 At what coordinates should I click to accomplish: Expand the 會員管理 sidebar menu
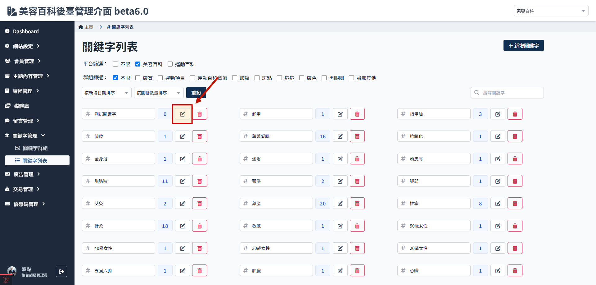tap(23, 61)
